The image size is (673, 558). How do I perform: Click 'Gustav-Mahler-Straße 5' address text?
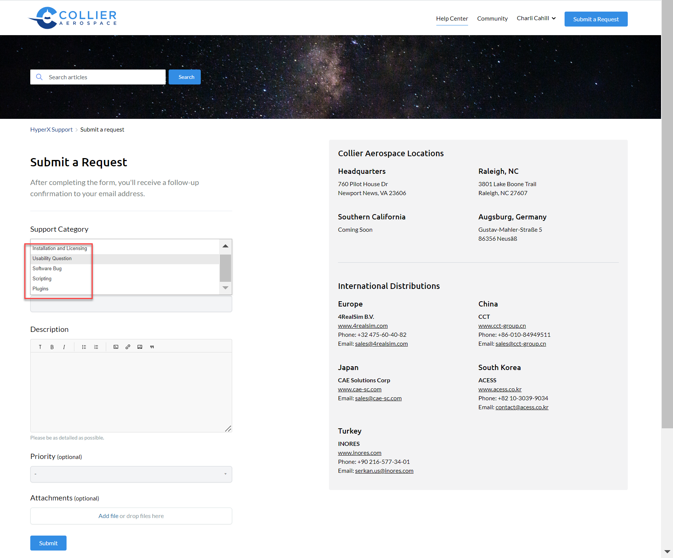tap(510, 229)
